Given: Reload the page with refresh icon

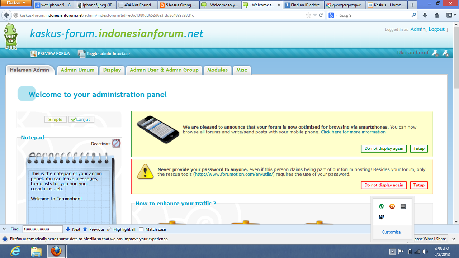Looking at the screenshot, I should pos(321,15).
